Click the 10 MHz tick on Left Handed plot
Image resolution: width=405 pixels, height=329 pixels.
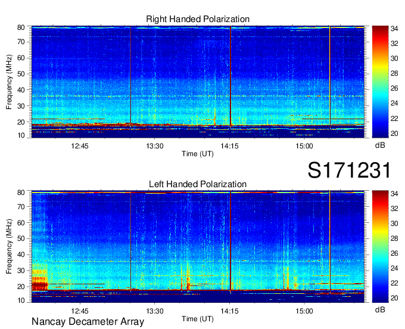(x=21, y=300)
